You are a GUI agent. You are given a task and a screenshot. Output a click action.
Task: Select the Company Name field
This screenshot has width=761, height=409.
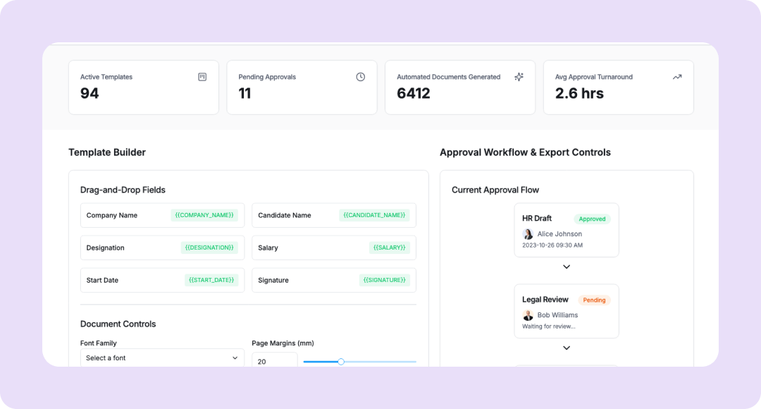(162, 216)
